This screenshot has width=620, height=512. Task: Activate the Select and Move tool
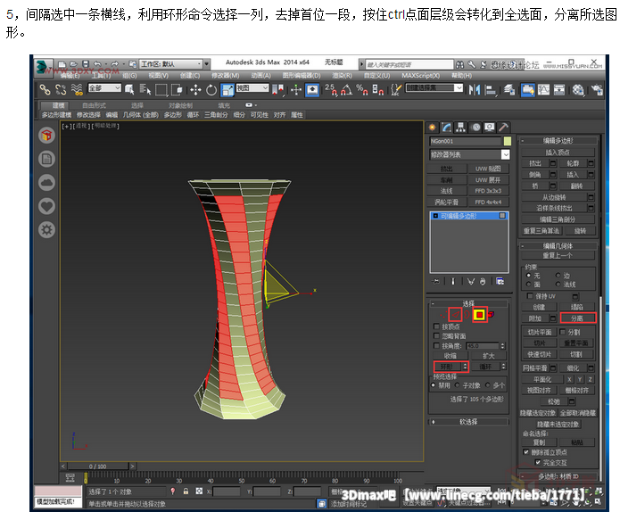(x=195, y=90)
